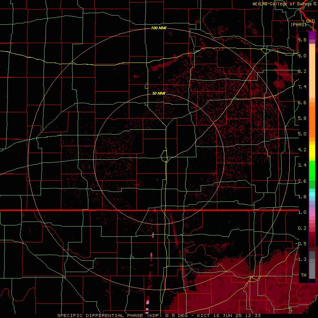The width and height of the screenshot is (318, 318).
Task: Click the 50 NMI range ring label
Action: click(159, 93)
